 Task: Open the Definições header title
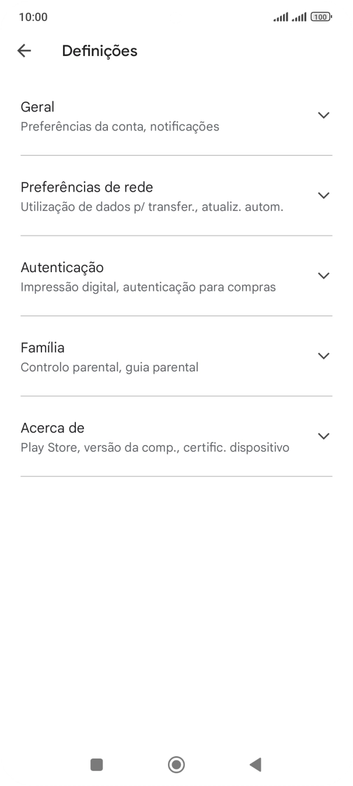point(99,50)
